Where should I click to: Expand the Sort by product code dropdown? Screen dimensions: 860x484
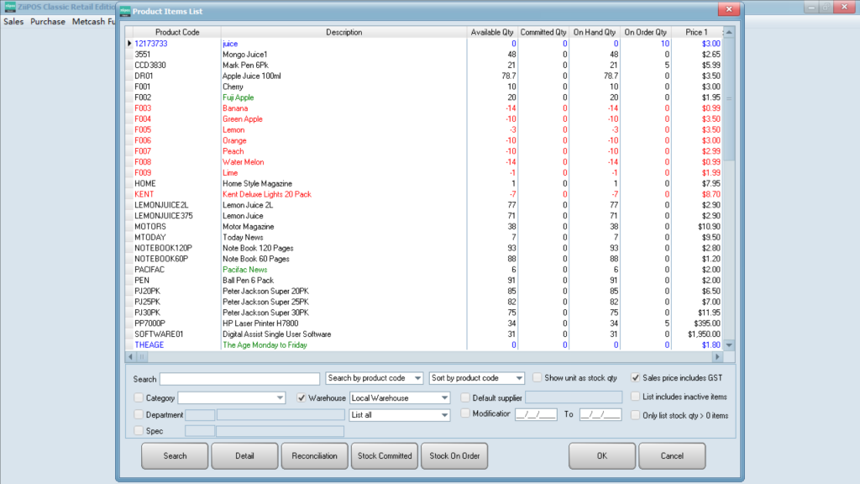519,378
